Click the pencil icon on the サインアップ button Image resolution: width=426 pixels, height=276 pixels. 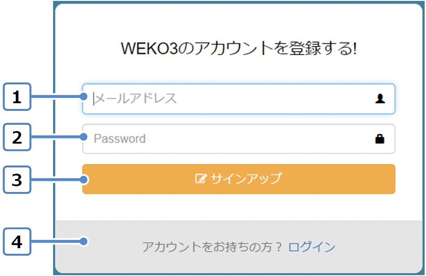coord(200,179)
